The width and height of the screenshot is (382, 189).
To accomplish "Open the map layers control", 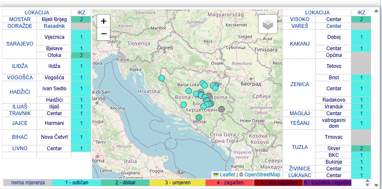I will (x=268, y=24).
